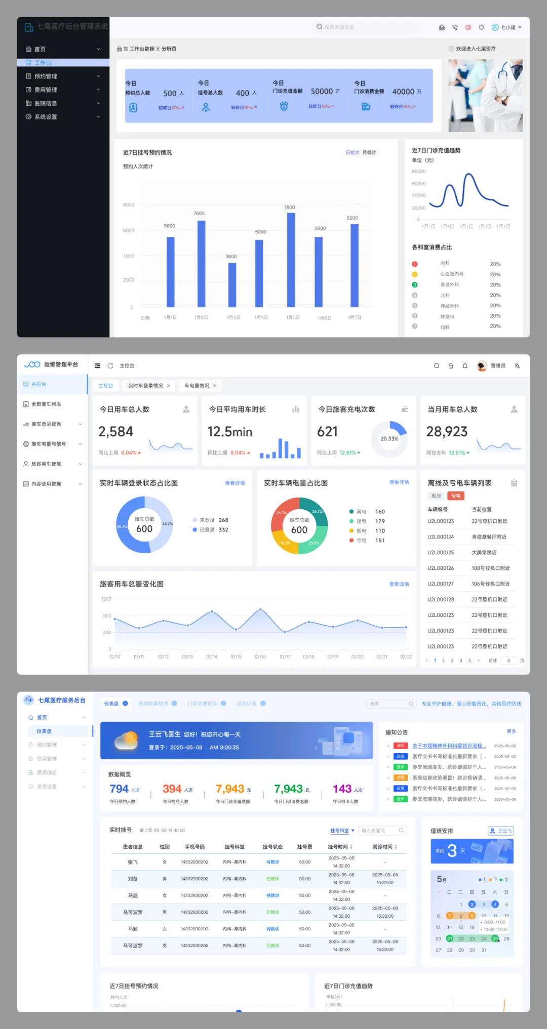
Task: Click the clipboard icon beside 离线及亏电车辆列表
Action: [514, 483]
